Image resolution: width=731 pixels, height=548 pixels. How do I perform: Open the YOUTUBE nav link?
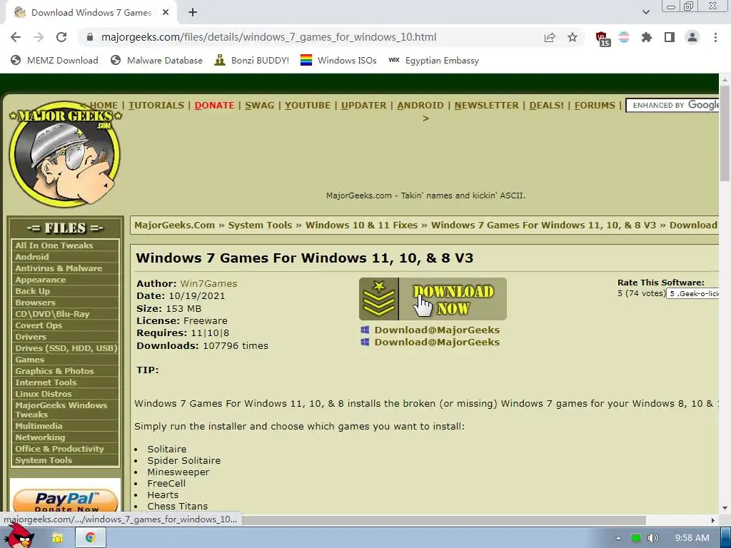point(307,106)
